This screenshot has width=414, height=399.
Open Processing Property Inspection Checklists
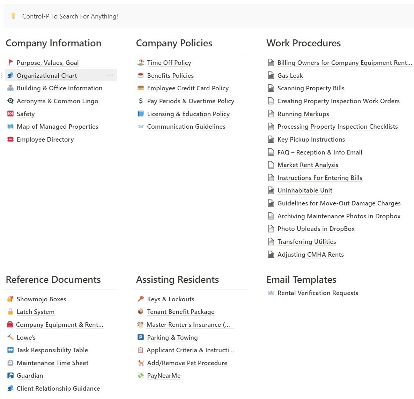click(338, 126)
